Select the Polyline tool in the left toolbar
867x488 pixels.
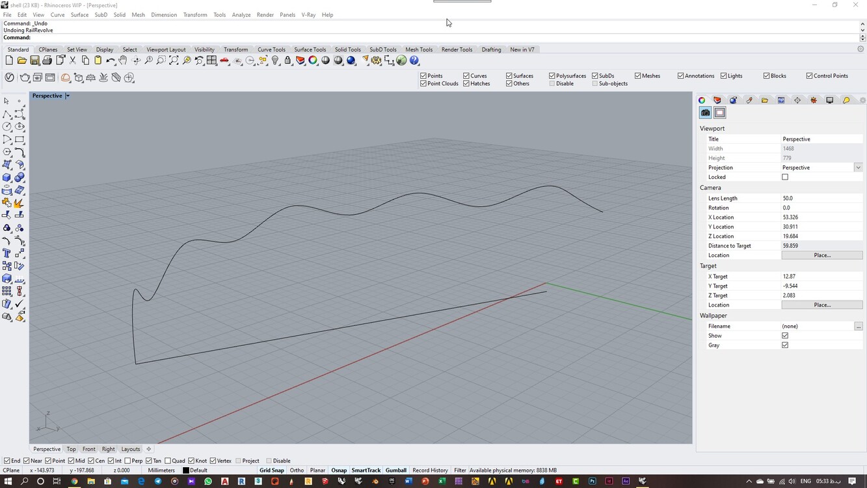click(7, 114)
